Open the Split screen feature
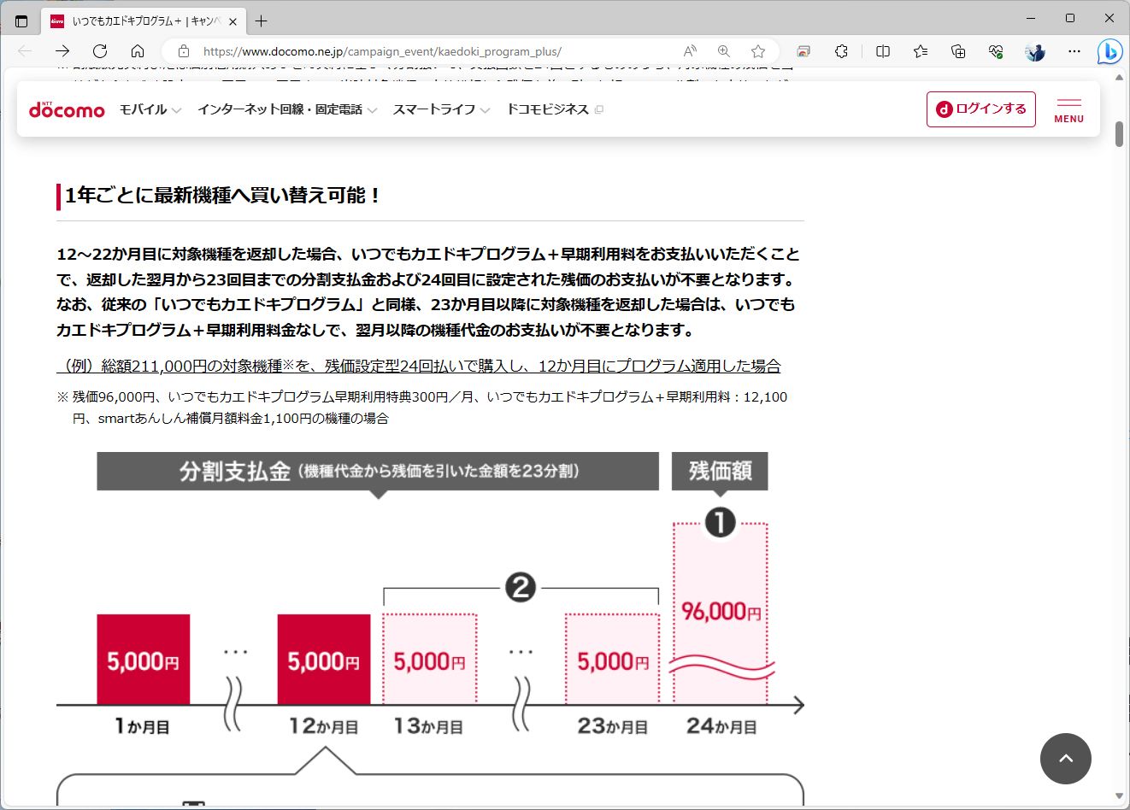1130x810 pixels. (881, 52)
